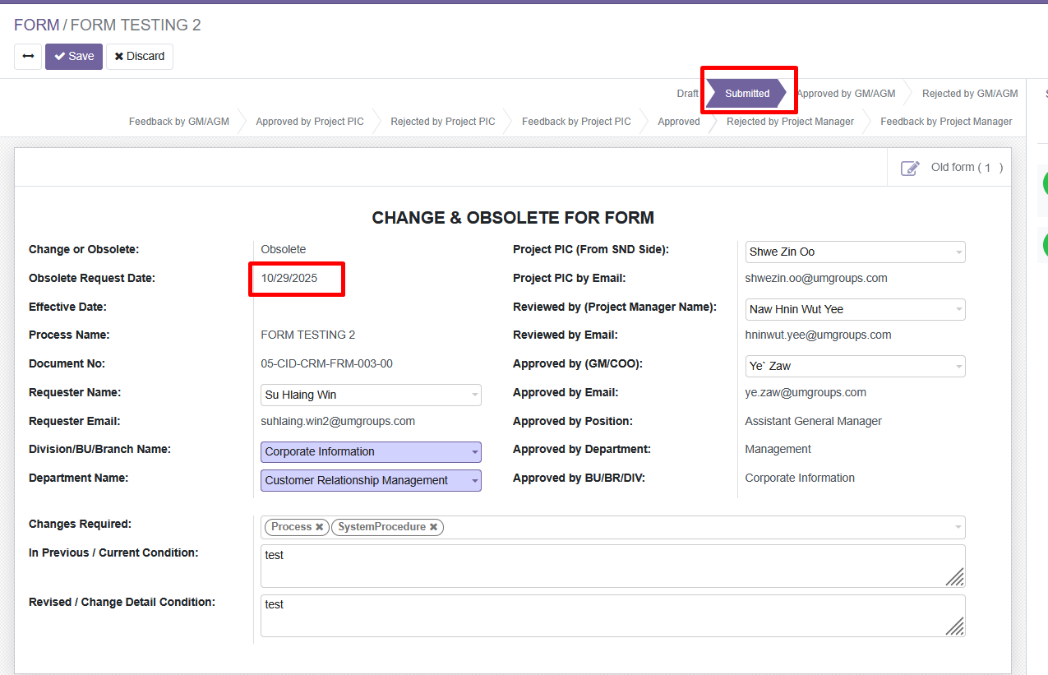Open the FORM breadcrumb link

[37, 25]
